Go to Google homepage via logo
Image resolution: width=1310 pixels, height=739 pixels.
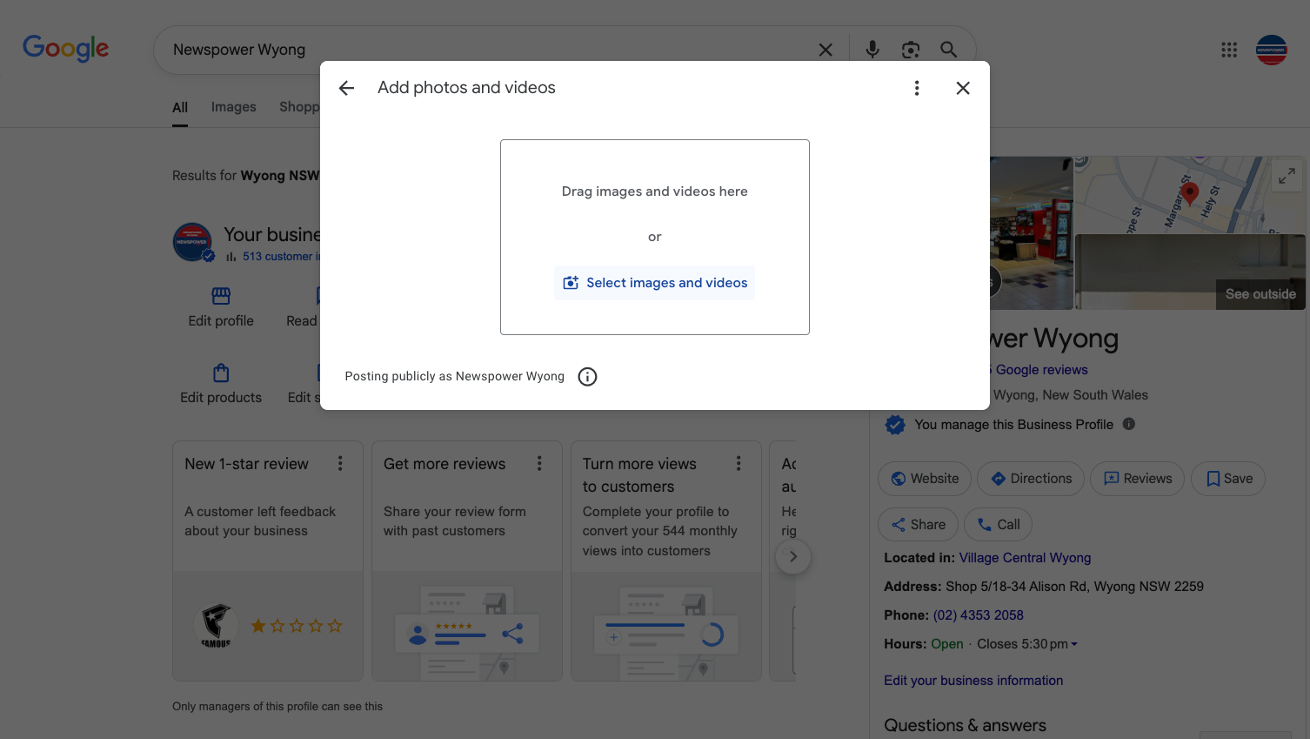tap(66, 49)
